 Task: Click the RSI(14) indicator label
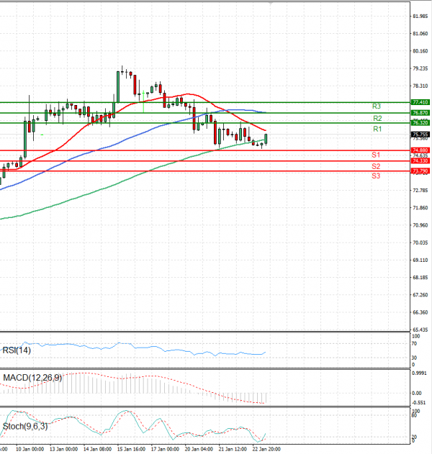pos(17,350)
